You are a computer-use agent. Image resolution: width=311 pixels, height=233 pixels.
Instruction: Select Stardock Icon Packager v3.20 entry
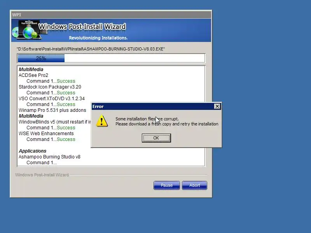pos(50,87)
